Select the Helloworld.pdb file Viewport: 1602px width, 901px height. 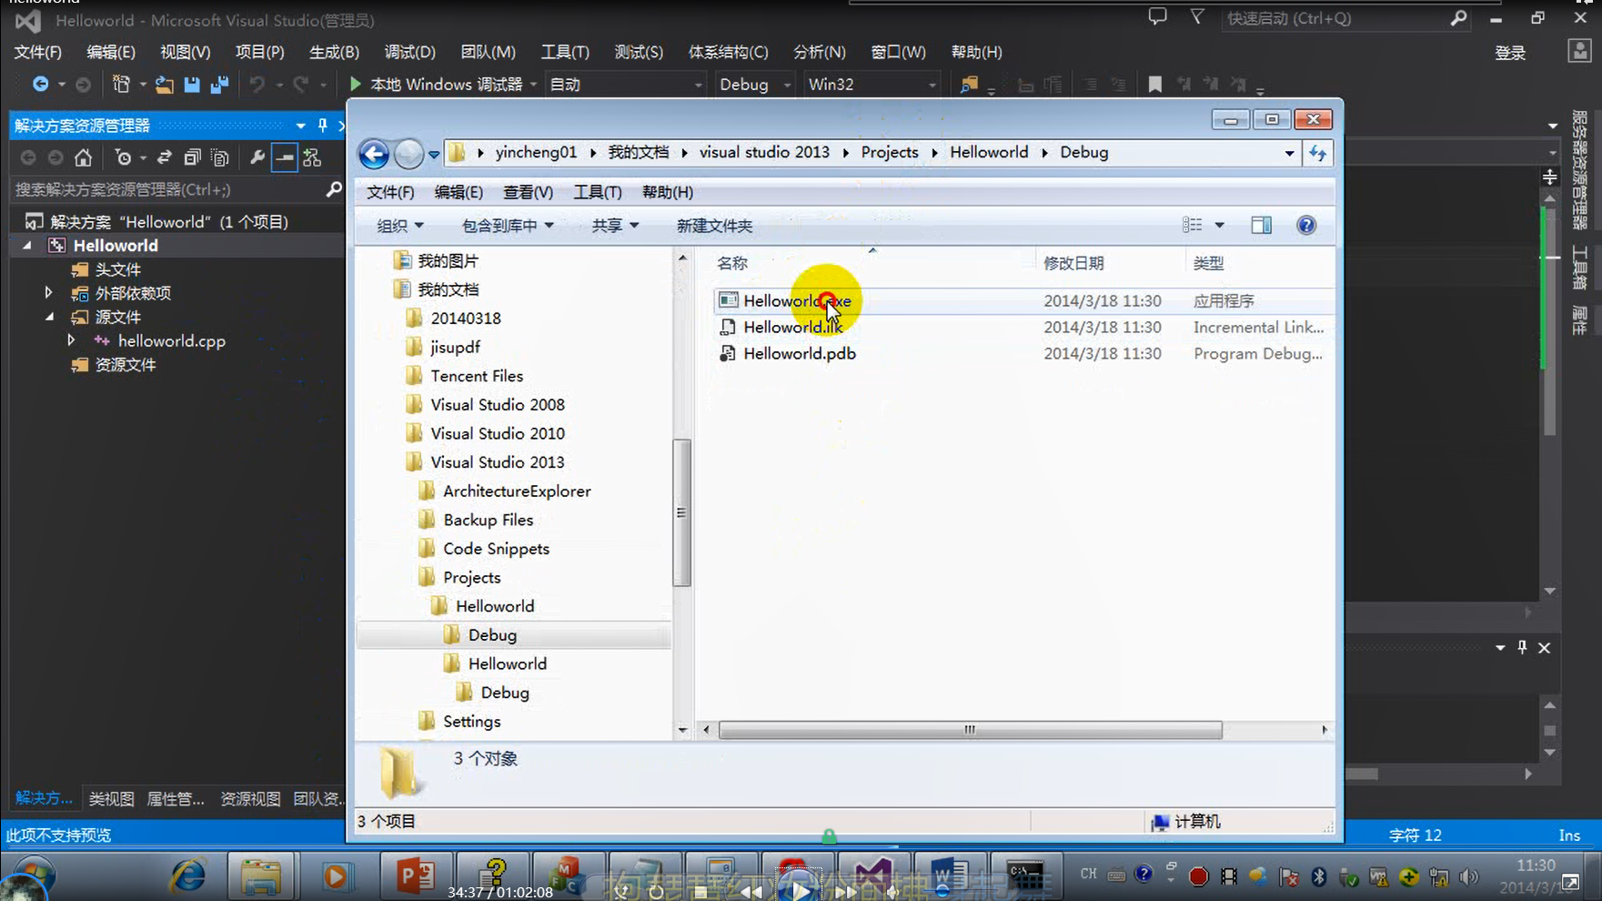(800, 353)
